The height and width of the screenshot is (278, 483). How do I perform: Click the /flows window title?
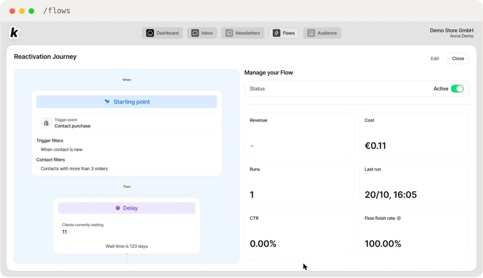57,11
